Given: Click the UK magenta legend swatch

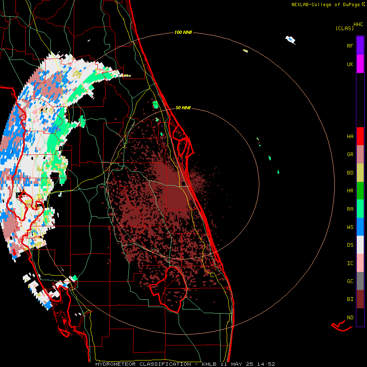Looking at the screenshot, I should pyautogui.click(x=360, y=64).
